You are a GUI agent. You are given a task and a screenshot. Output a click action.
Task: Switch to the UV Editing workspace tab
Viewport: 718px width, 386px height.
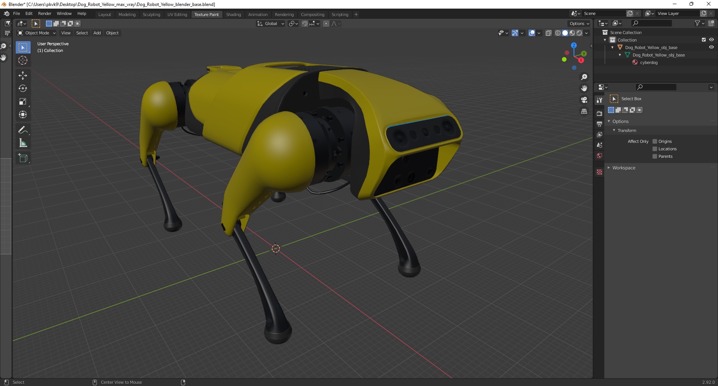[x=177, y=15]
